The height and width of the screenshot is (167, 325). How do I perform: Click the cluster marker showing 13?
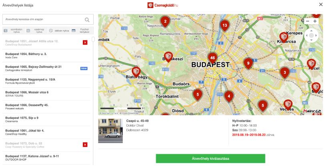[x=225, y=26]
